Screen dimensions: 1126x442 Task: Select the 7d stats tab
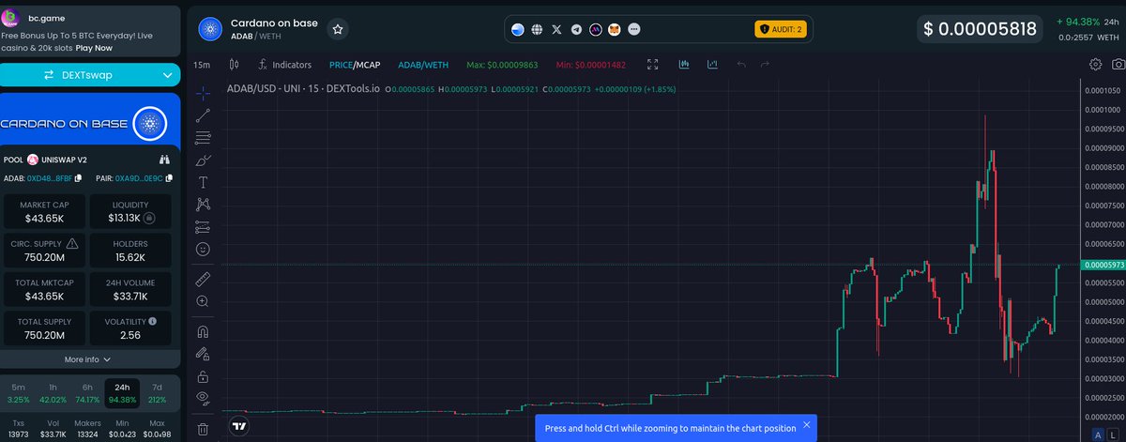pyautogui.click(x=157, y=392)
